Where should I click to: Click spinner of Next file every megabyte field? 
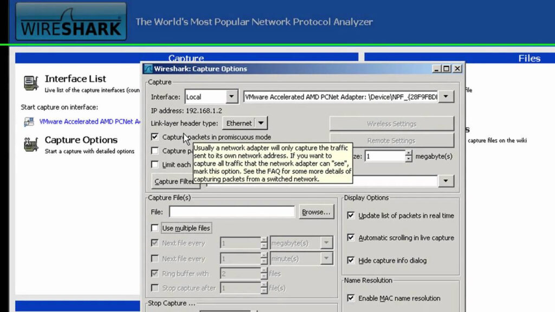(264, 243)
